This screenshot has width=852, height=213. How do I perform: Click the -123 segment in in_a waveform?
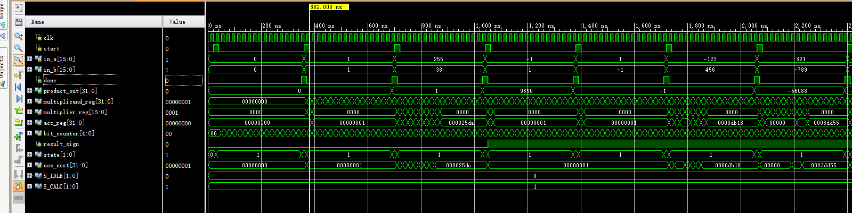710,59
